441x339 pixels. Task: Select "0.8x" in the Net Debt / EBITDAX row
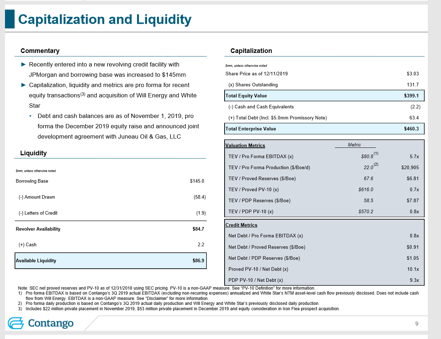point(414,236)
